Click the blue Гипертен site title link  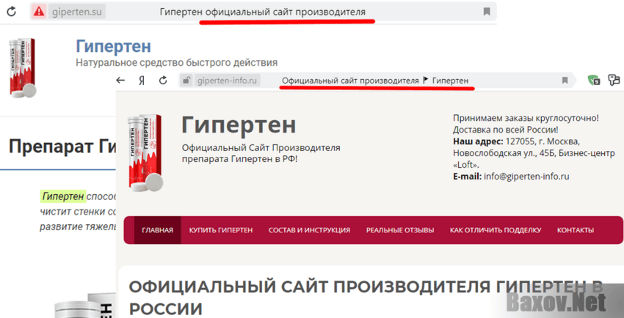point(113,46)
